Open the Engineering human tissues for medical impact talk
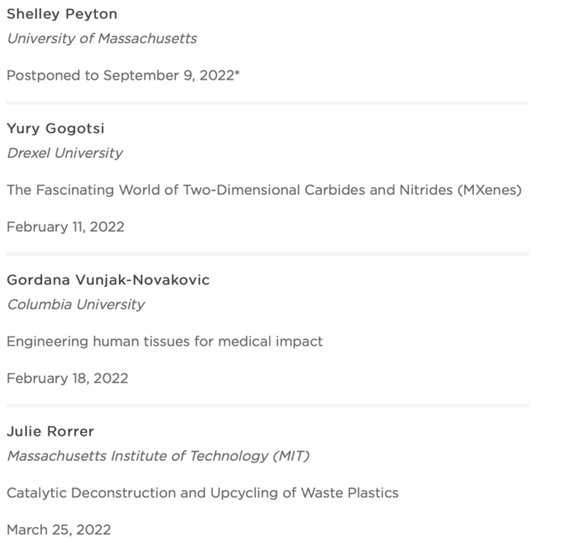Viewport: 568px width, 548px height. 164,341
